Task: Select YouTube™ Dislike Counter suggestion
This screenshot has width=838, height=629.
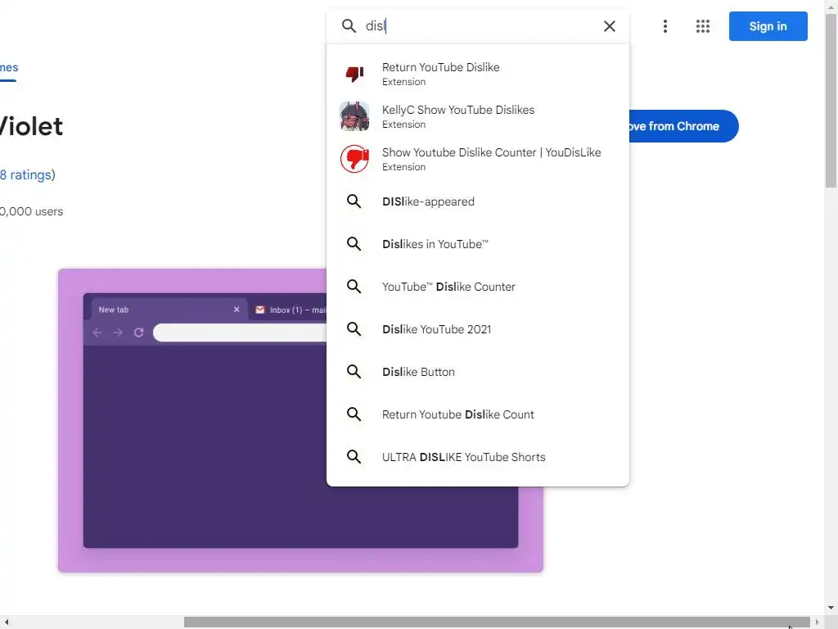Action: coord(478,287)
